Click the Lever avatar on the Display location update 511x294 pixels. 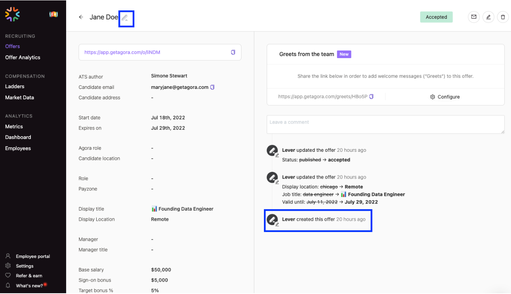272,177
